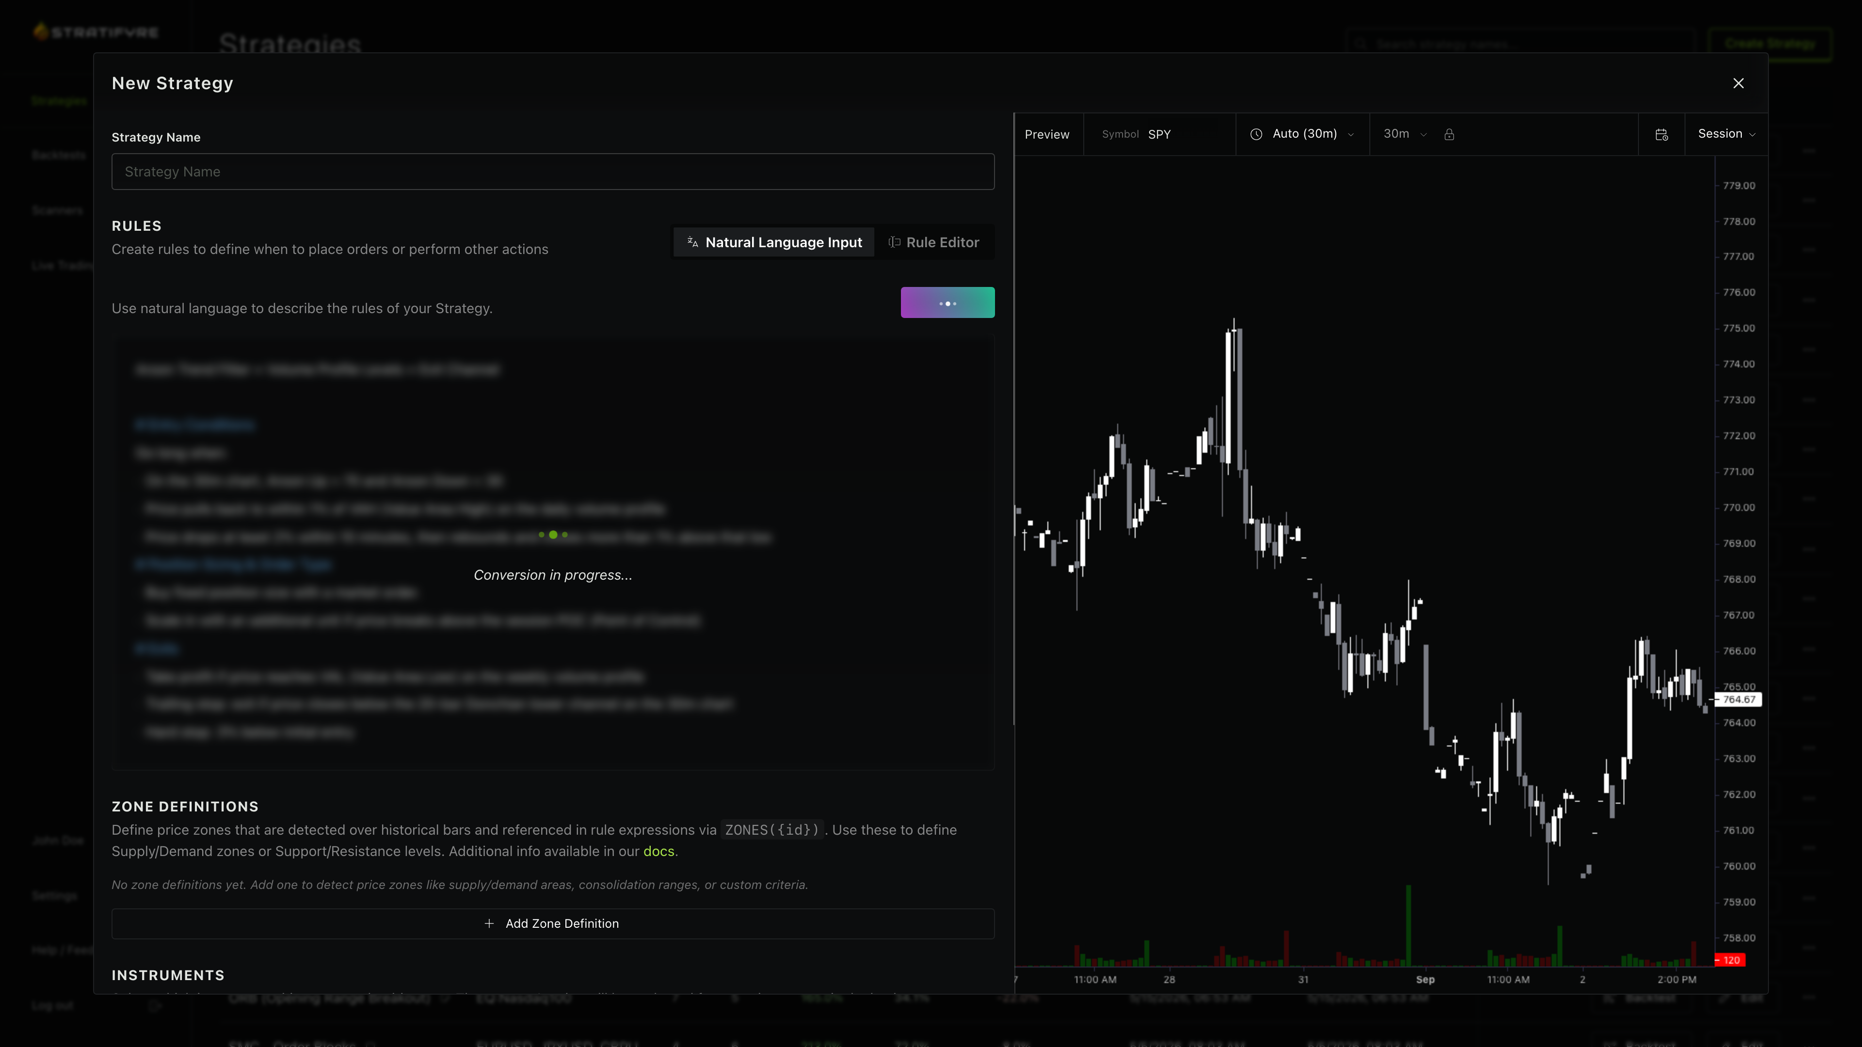Click the RULES section heading
The height and width of the screenshot is (1047, 1862).
point(137,226)
